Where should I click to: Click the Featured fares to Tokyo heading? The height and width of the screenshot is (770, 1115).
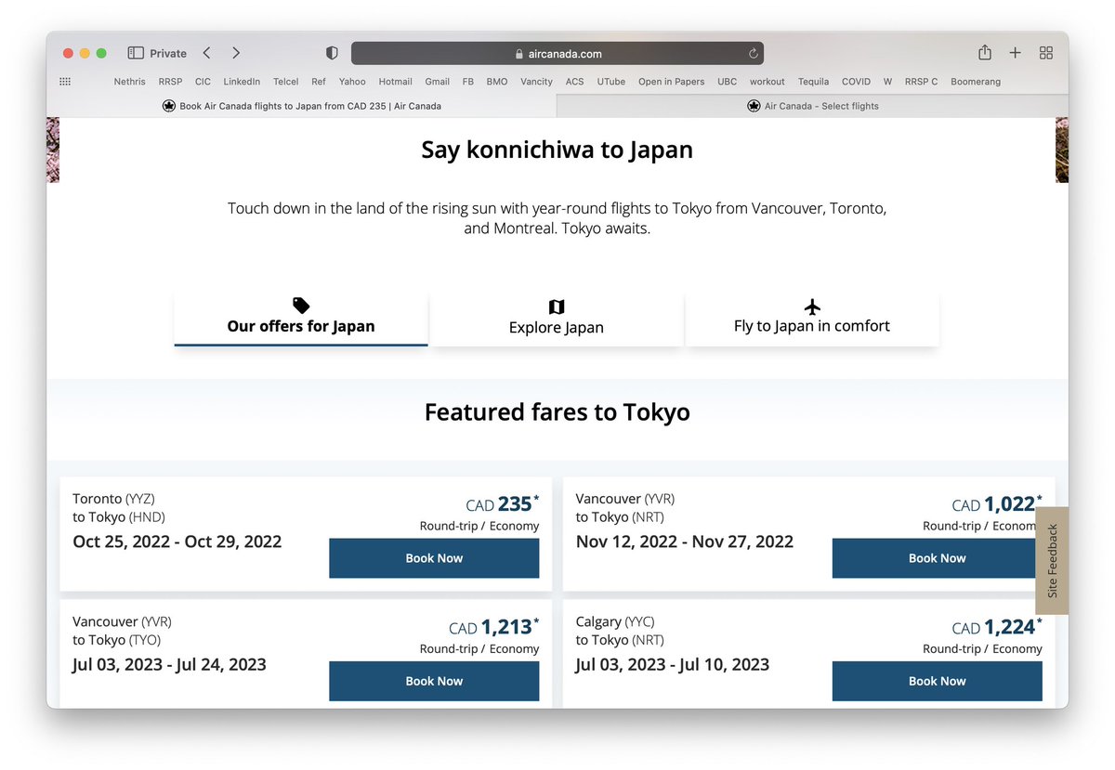click(x=557, y=411)
